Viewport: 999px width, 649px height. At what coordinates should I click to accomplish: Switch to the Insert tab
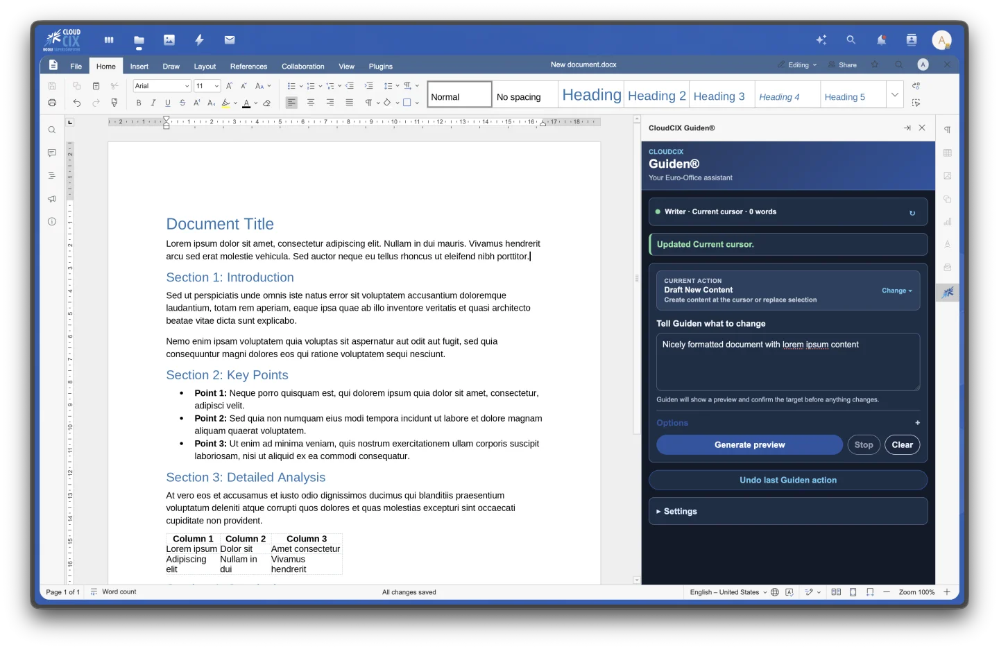[x=139, y=67]
